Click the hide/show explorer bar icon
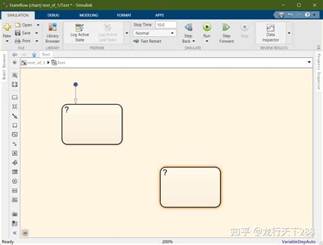 pos(15,63)
